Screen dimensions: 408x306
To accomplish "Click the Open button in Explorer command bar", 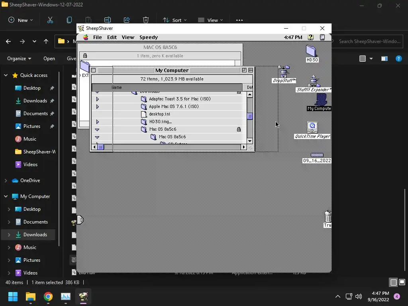I will pyautogui.click(x=49, y=59).
